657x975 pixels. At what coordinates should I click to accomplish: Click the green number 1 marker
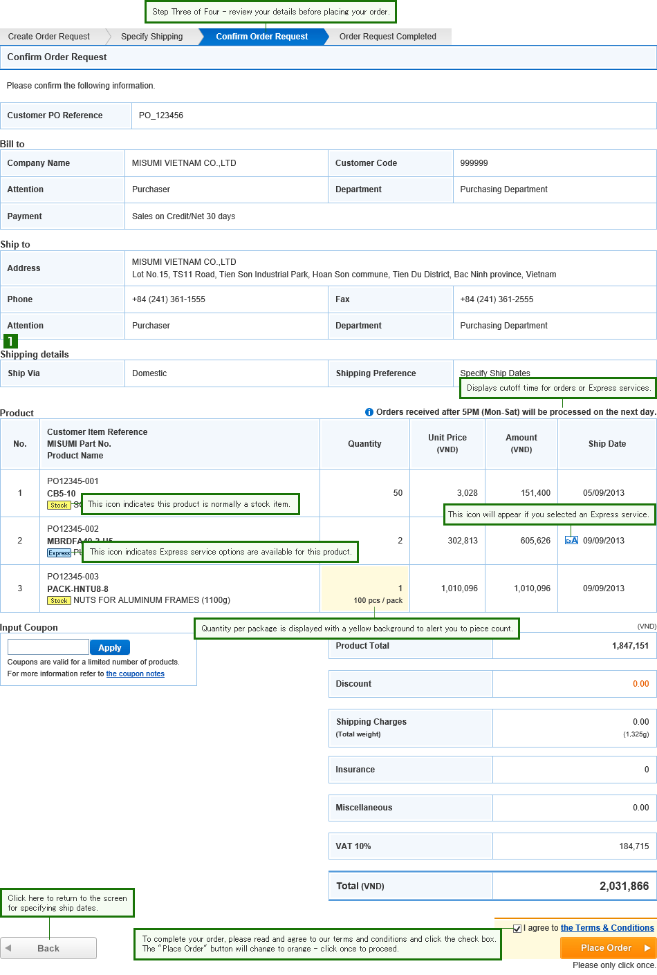click(10, 341)
